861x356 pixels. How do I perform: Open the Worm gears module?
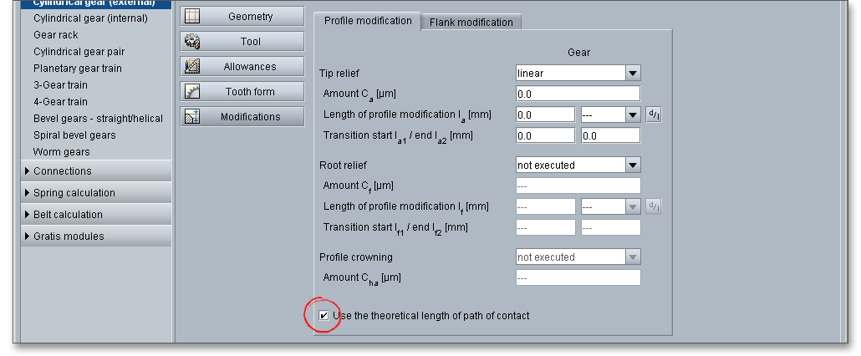coord(61,152)
